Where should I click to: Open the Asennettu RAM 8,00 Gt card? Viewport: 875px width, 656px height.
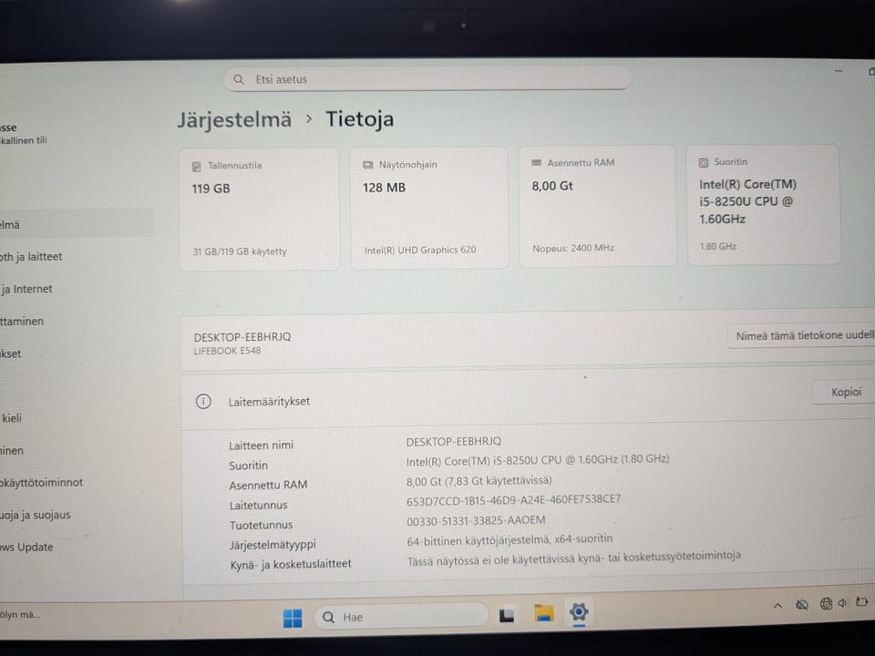click(598, 206)
